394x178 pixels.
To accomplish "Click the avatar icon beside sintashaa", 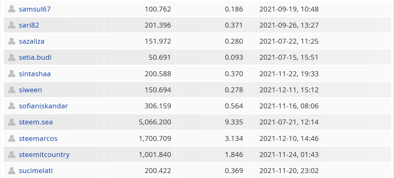I will coord(12,74).
